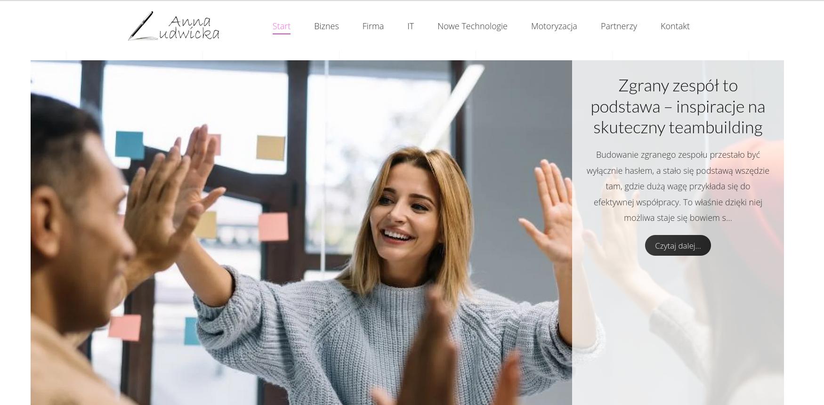
Task: Click the article excerpt starting with Budowanie
Action: [x=678, y=186]
